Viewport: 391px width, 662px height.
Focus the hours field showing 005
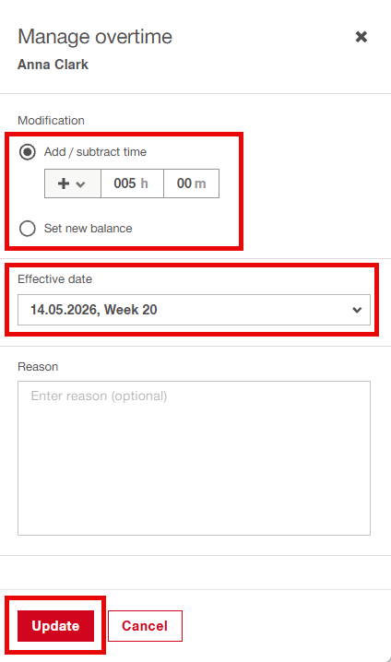click(132, 183)
